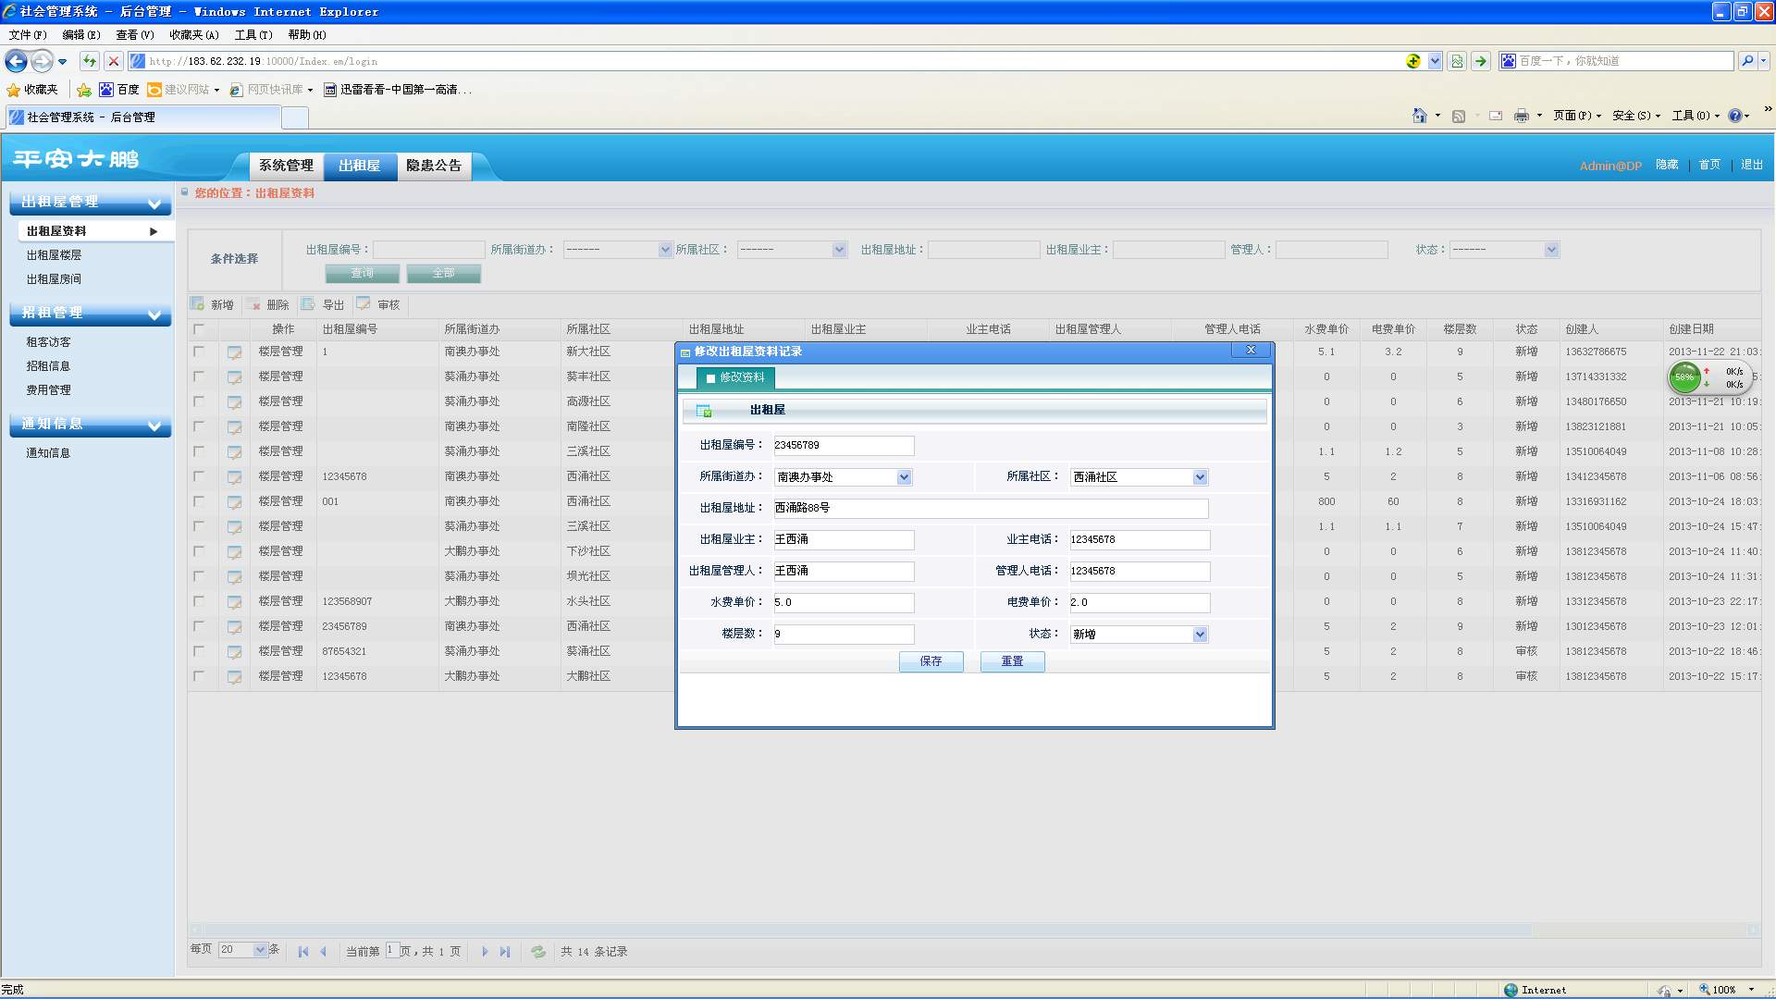1776x999 pixels.
Task: Click the red stop loading icon
Action: [114, 61]
